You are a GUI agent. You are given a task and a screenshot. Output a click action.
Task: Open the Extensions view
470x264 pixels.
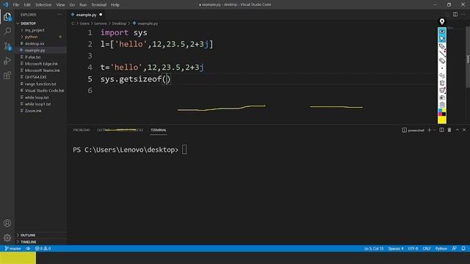[x=7, y=75]
